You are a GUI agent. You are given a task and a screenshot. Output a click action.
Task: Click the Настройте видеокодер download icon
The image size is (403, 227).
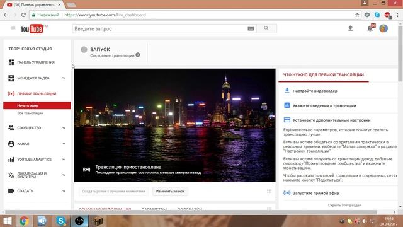point(287,91)
